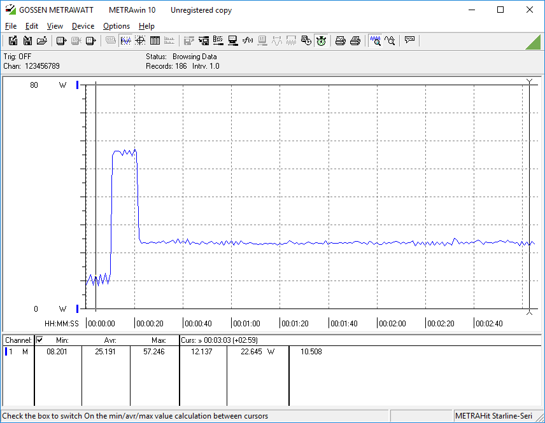Click the Intrv. 1.0 text

(206, 66)
